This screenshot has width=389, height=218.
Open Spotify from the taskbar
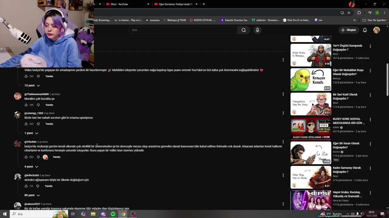(x=113, y=214)
